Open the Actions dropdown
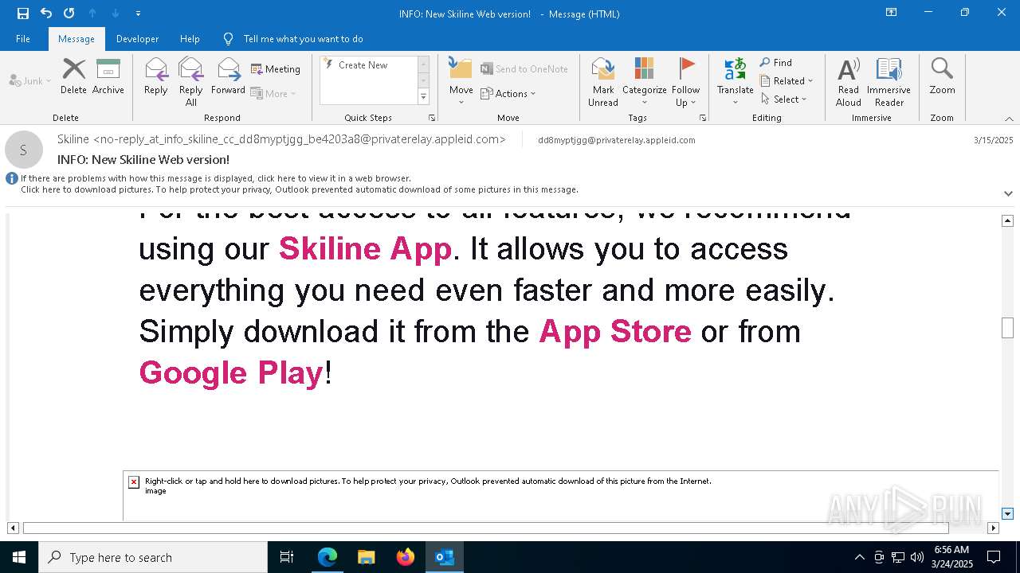The image size is (1020, 573). 508,93
